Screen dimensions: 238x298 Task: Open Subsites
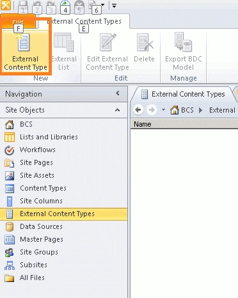coord(64,265)
